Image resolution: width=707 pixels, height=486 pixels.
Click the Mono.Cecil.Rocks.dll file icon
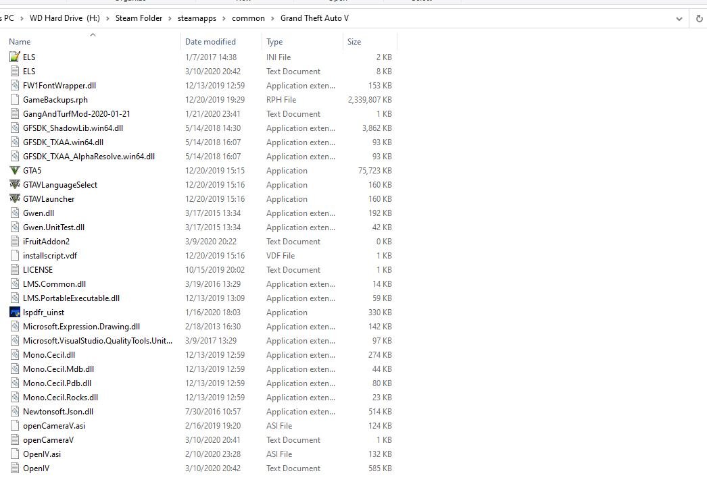click(x=15, y=398)
